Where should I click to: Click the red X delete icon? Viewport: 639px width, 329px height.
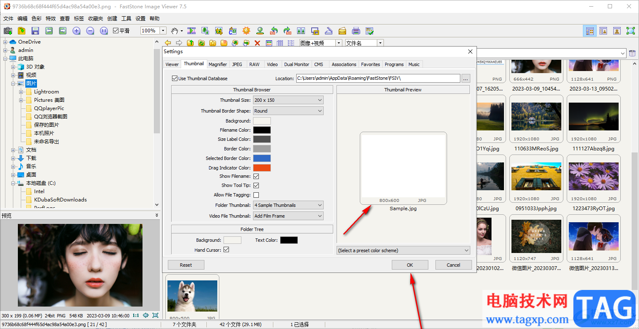pyautogui.click(x=257, y=43)
